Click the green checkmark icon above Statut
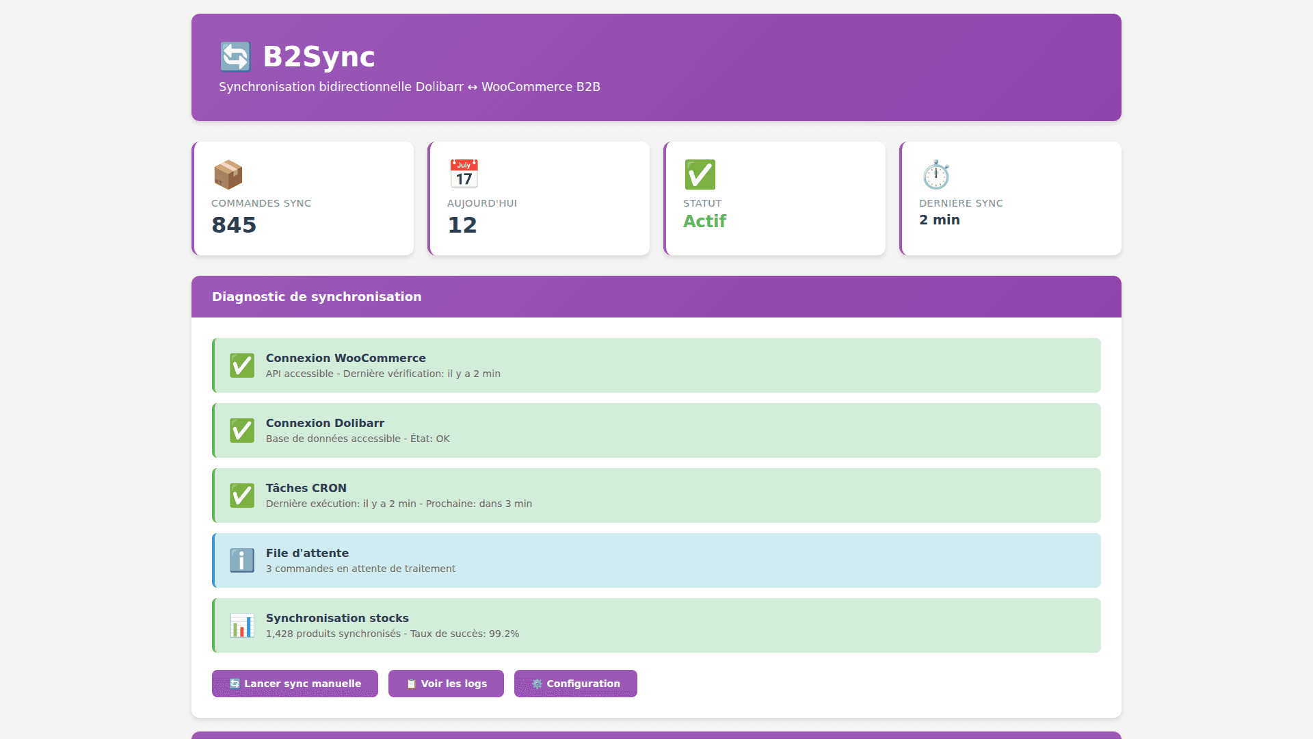 [x=700, y=174]
